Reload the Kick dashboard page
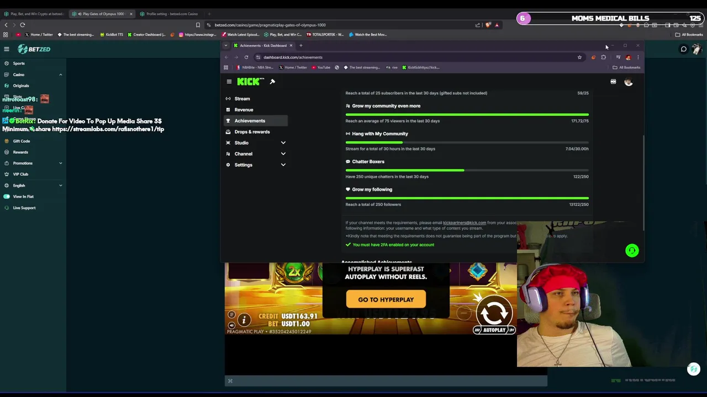This screenshot has width=707, height=397. click(246, 57)
